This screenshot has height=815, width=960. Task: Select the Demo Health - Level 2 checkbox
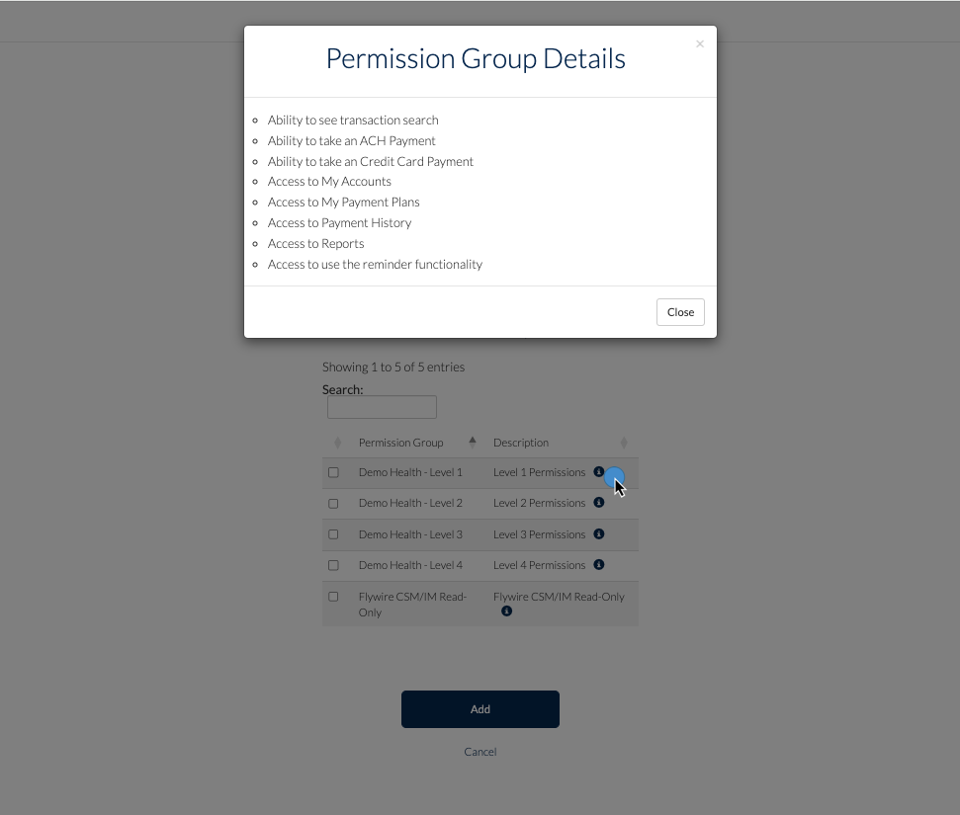333,504
